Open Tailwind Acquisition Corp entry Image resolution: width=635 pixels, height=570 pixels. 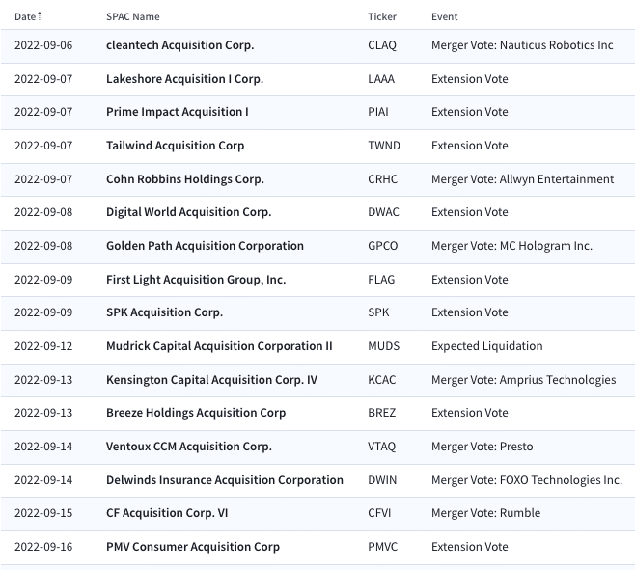coord(175,146)
